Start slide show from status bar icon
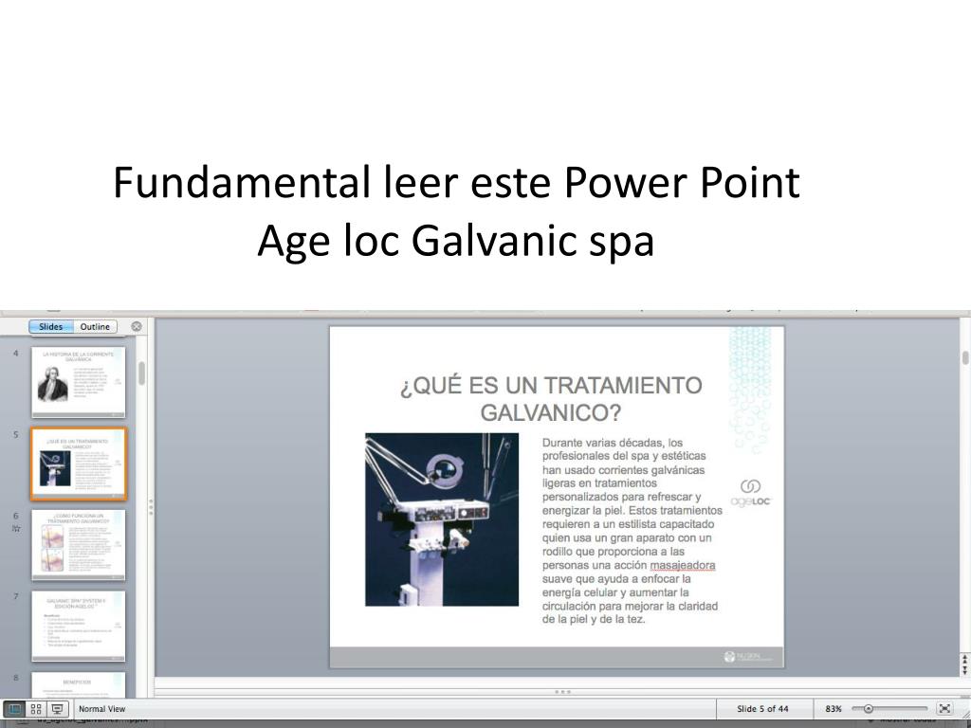Viewport: 971px width, 728px height. pyautogui.click(x=58, y=709)
